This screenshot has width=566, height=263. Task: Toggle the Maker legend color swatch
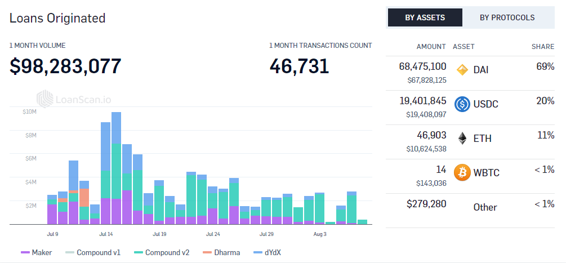click(25, 252)
